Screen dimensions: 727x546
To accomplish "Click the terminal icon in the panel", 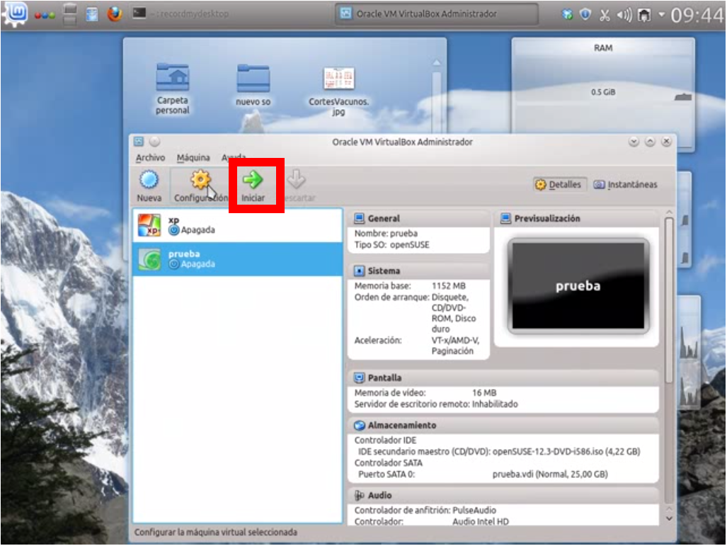I will click(x=139, y=13).
